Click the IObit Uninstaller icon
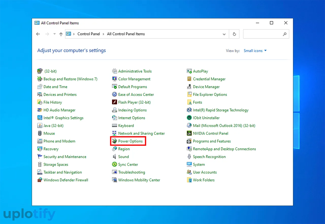This screenshot has width=325, height=224. click(189, 118)
